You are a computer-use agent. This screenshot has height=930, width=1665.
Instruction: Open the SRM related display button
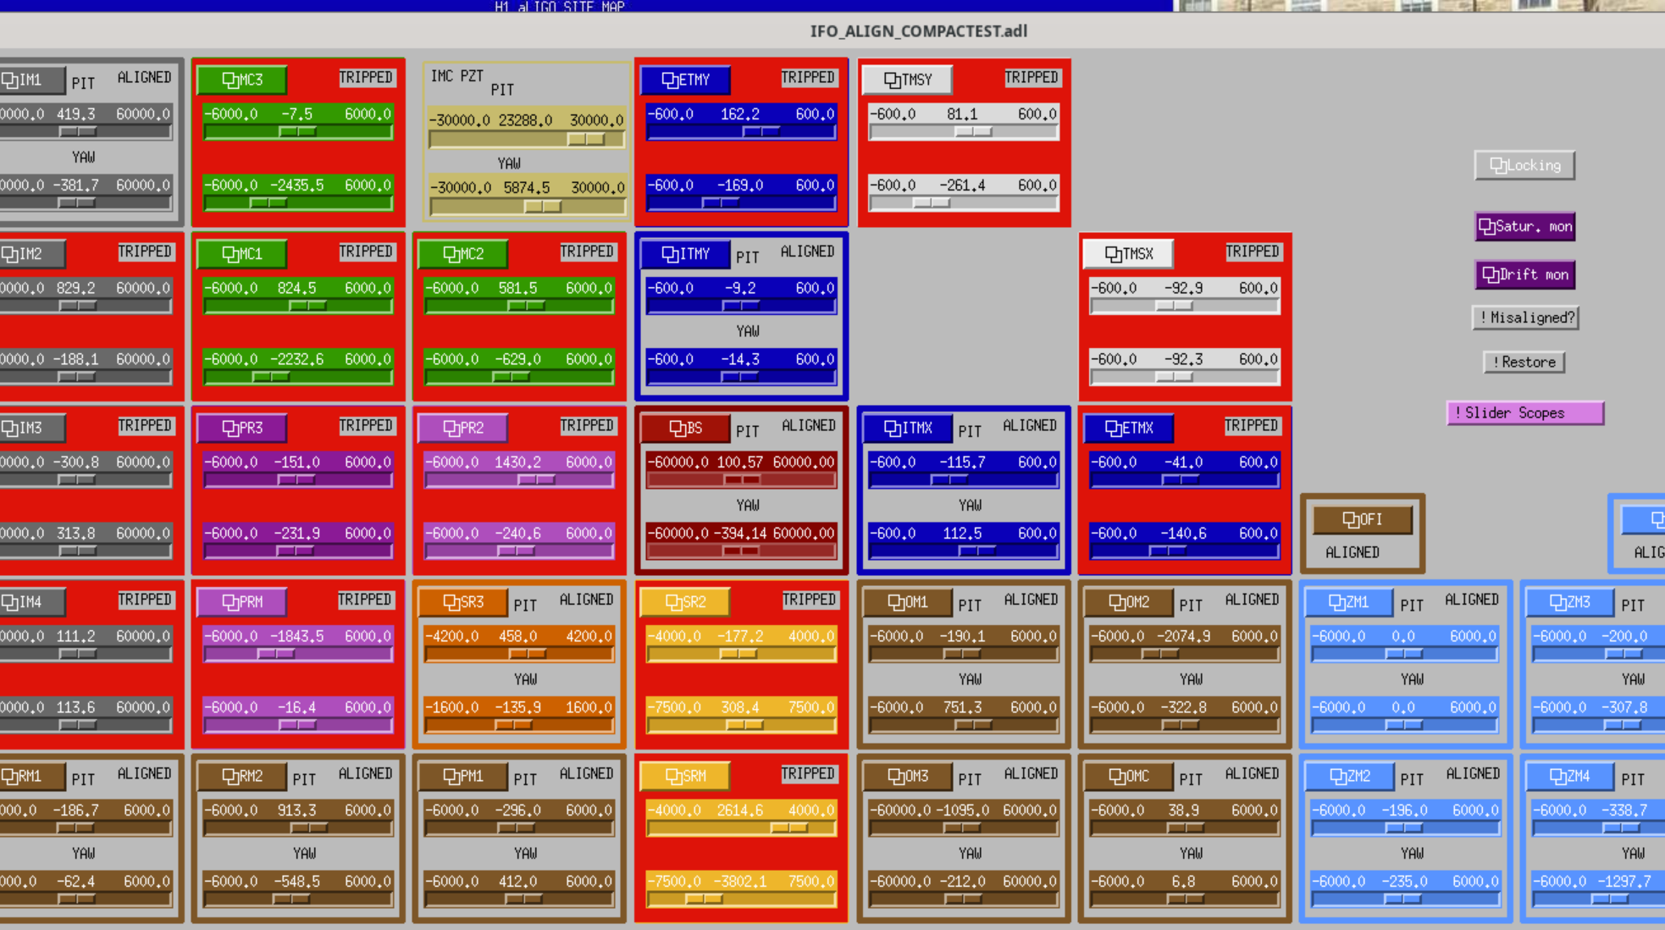685,776
